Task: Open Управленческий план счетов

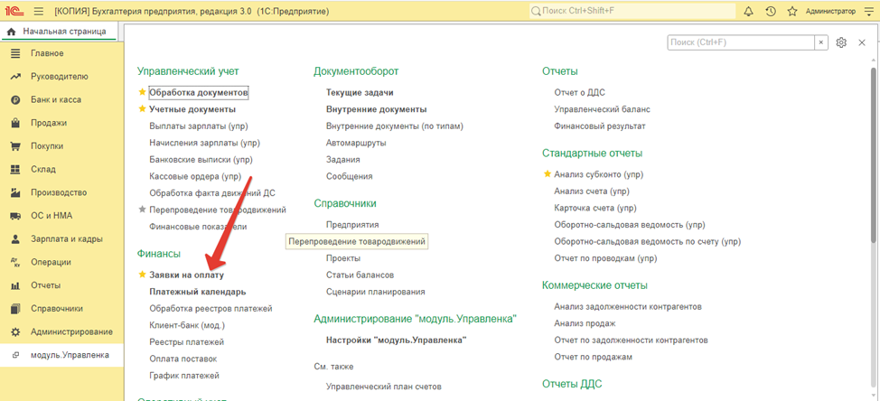Action: (384, 387)
